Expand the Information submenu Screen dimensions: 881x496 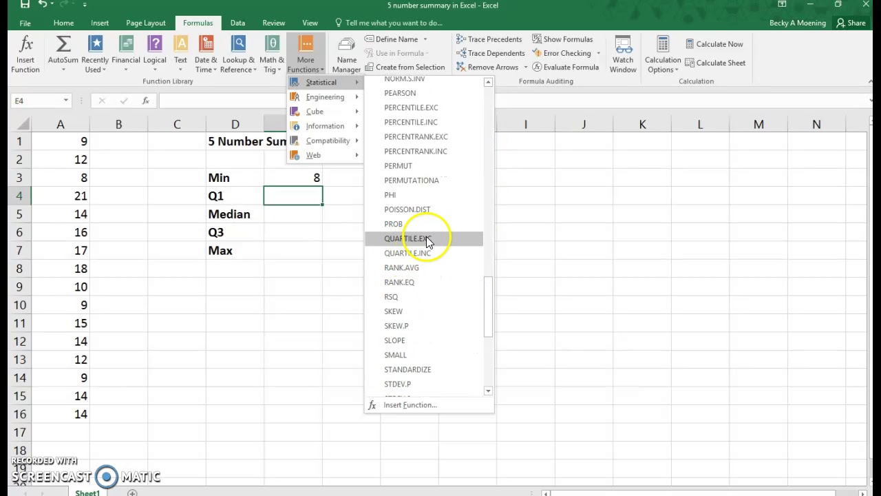click(326, 126)
